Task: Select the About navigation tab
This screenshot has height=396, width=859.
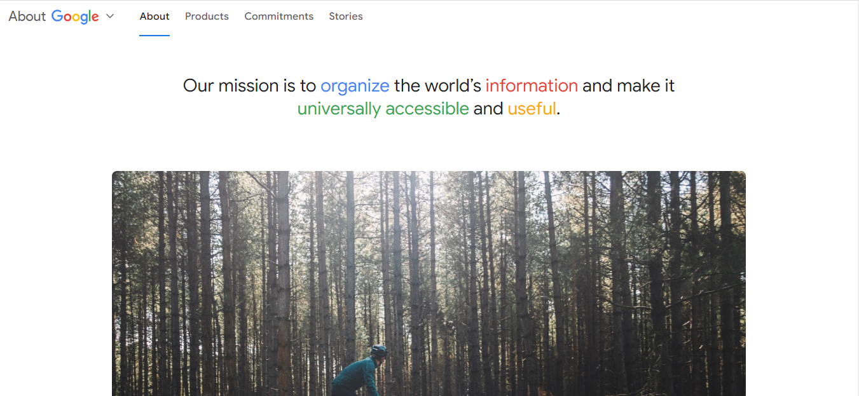Action: pos(155,17)
